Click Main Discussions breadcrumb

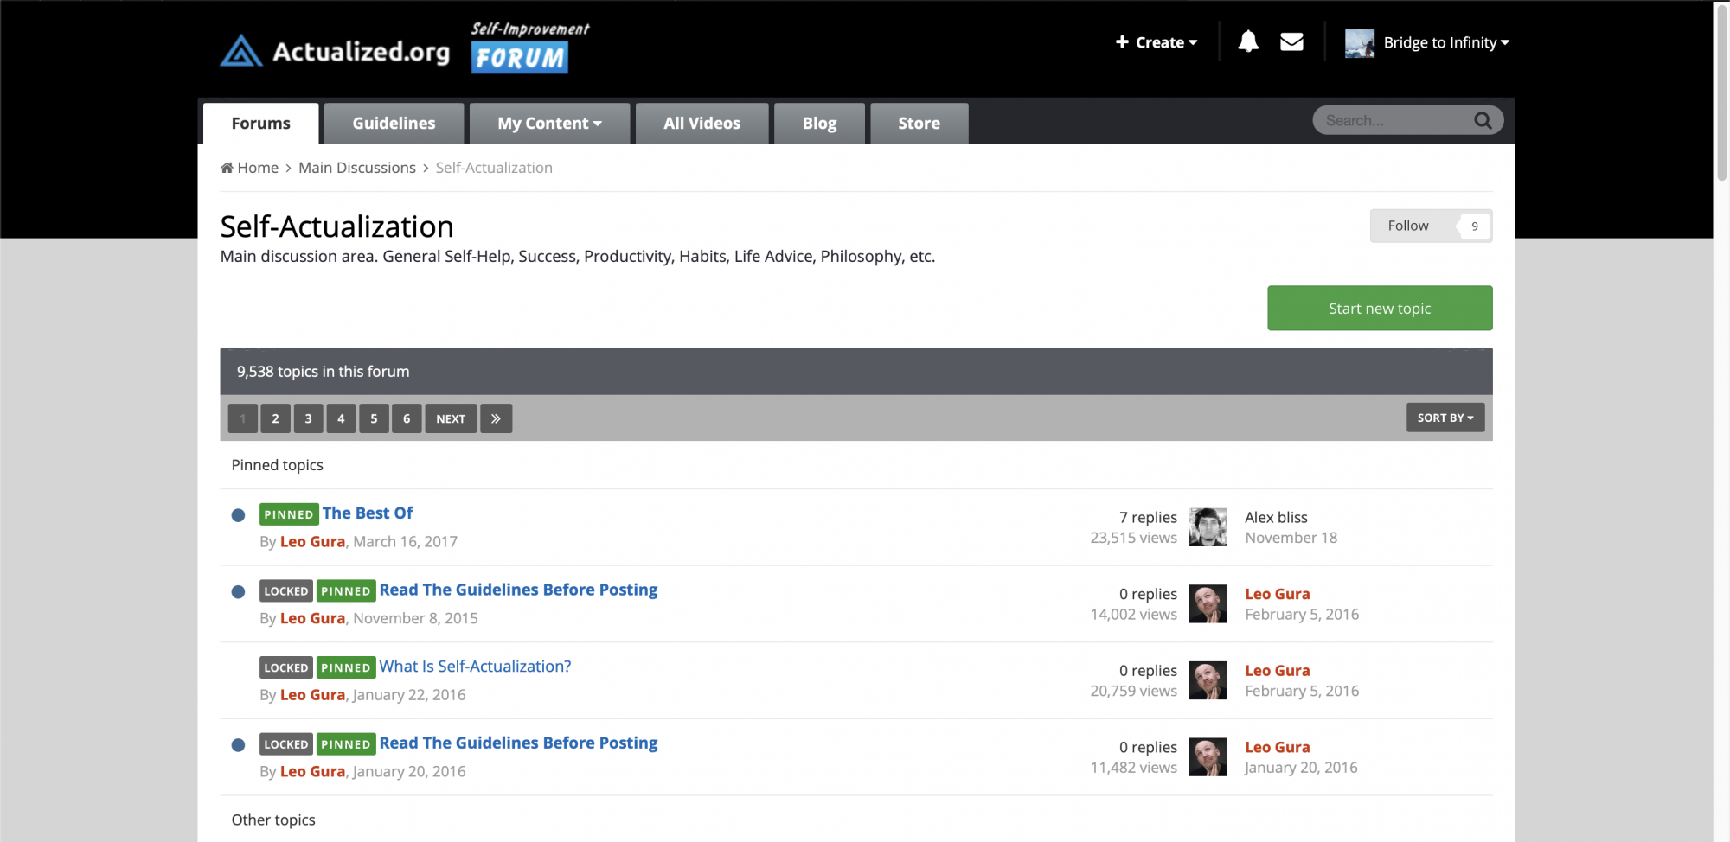357,168
